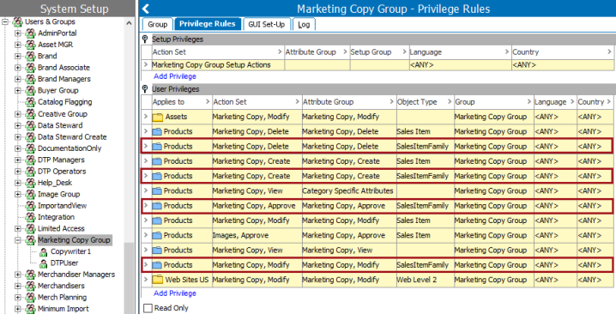This screenshot has height=314, width=616.
Task: Click Add Privilege link under User Privileges
Action: [x=175, y=293]
